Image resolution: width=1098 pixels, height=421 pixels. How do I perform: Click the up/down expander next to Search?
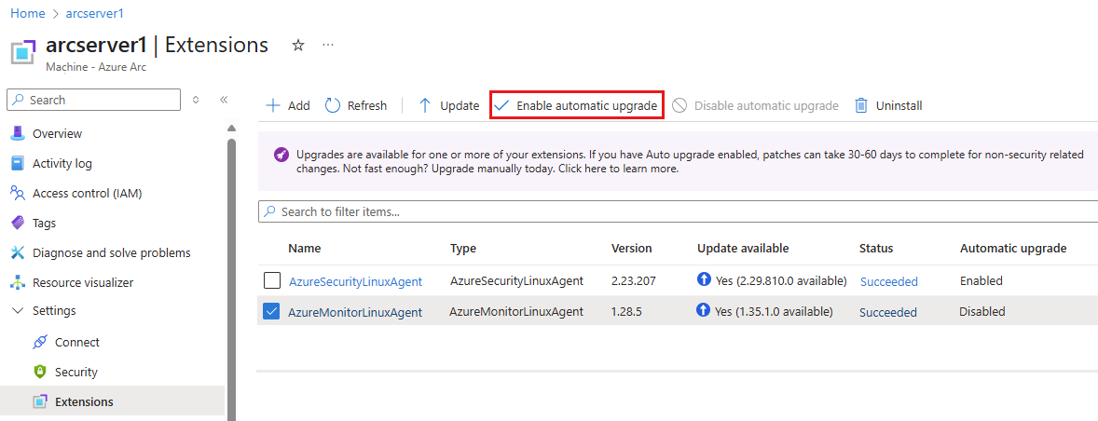(x=196, y=100)
